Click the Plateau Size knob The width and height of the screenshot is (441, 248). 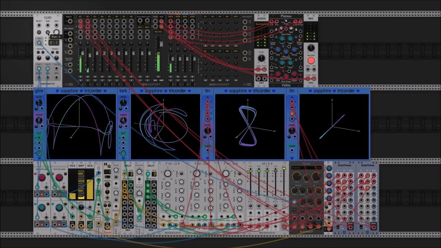(x=278, y=50)
